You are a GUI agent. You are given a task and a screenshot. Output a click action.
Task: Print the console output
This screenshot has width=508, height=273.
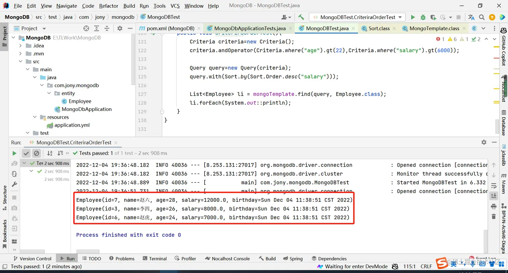click(494, 206)
